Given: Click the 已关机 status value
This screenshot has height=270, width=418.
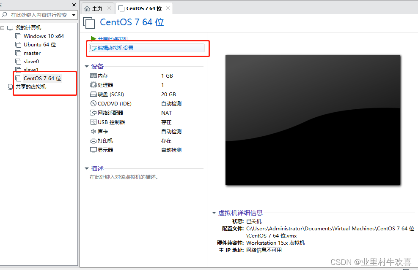Looking at the screenshot, I should [254, 221].
